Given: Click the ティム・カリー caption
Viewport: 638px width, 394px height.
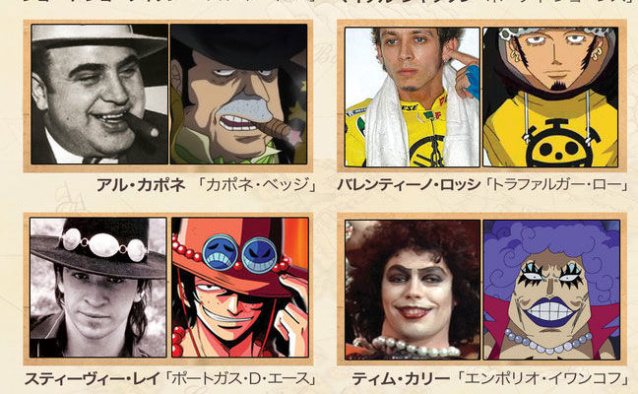Looking at the screenshot, I should (x=401, y=379).
